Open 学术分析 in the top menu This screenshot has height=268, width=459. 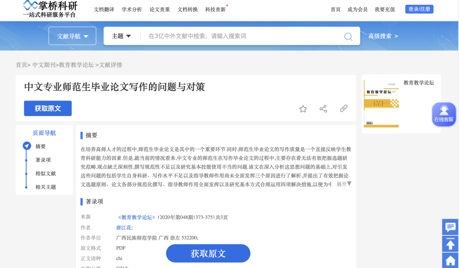(x=132, y=9)
